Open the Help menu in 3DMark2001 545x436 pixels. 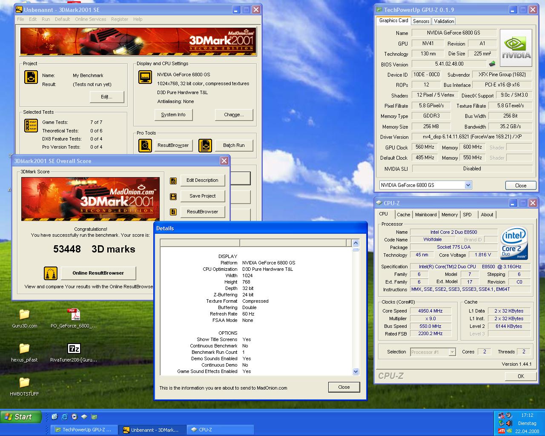138,19
